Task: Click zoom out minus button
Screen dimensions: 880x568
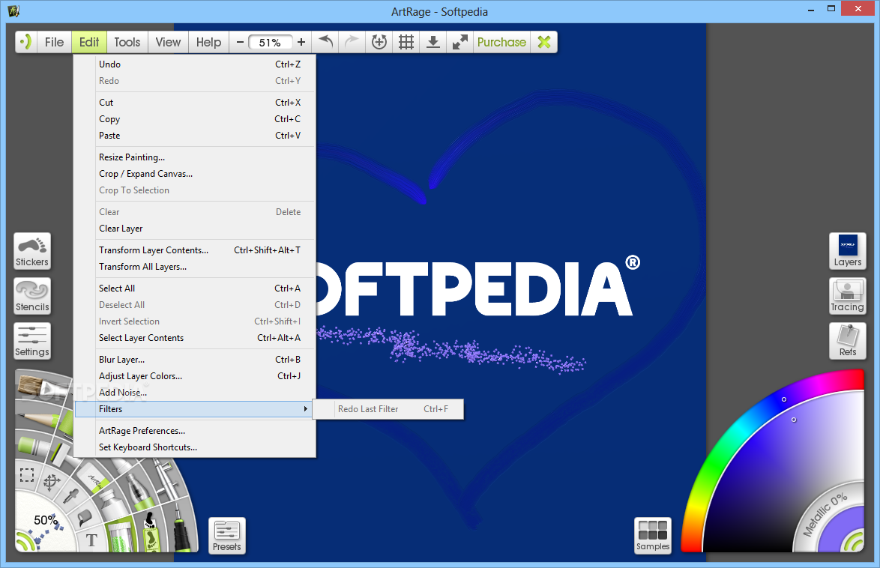Action: (240, 42)
